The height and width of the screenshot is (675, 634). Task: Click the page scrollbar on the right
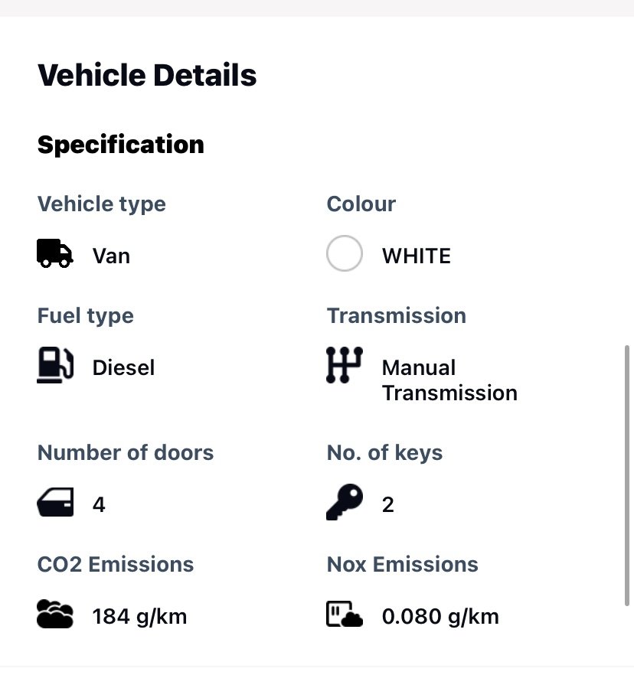(x=627, y=474)
